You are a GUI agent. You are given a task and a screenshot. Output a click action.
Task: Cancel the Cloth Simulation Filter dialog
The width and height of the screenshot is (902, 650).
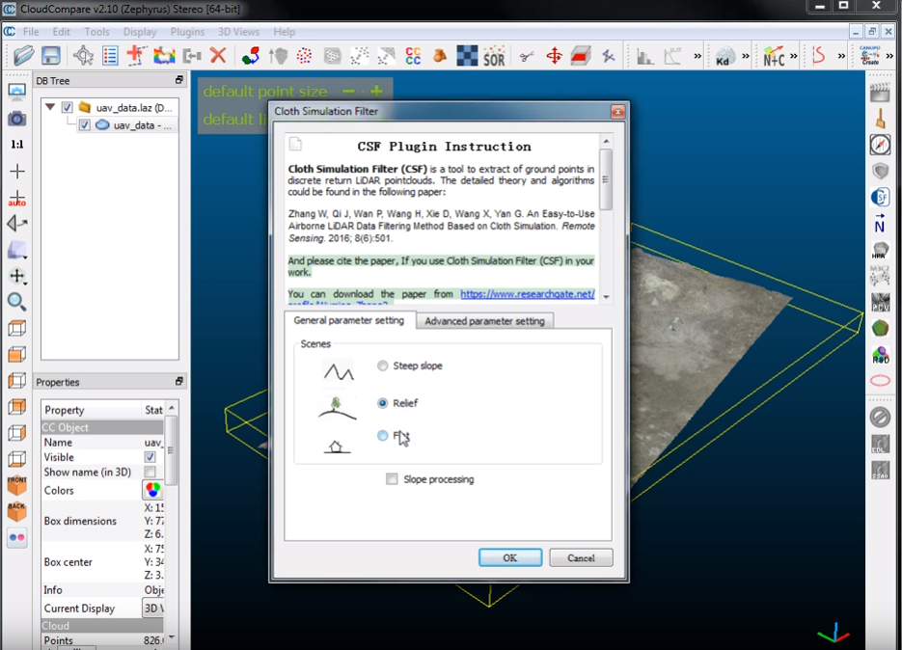point(581,558)
